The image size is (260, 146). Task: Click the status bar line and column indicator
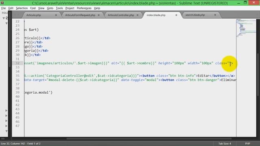(x=21, y=144)
